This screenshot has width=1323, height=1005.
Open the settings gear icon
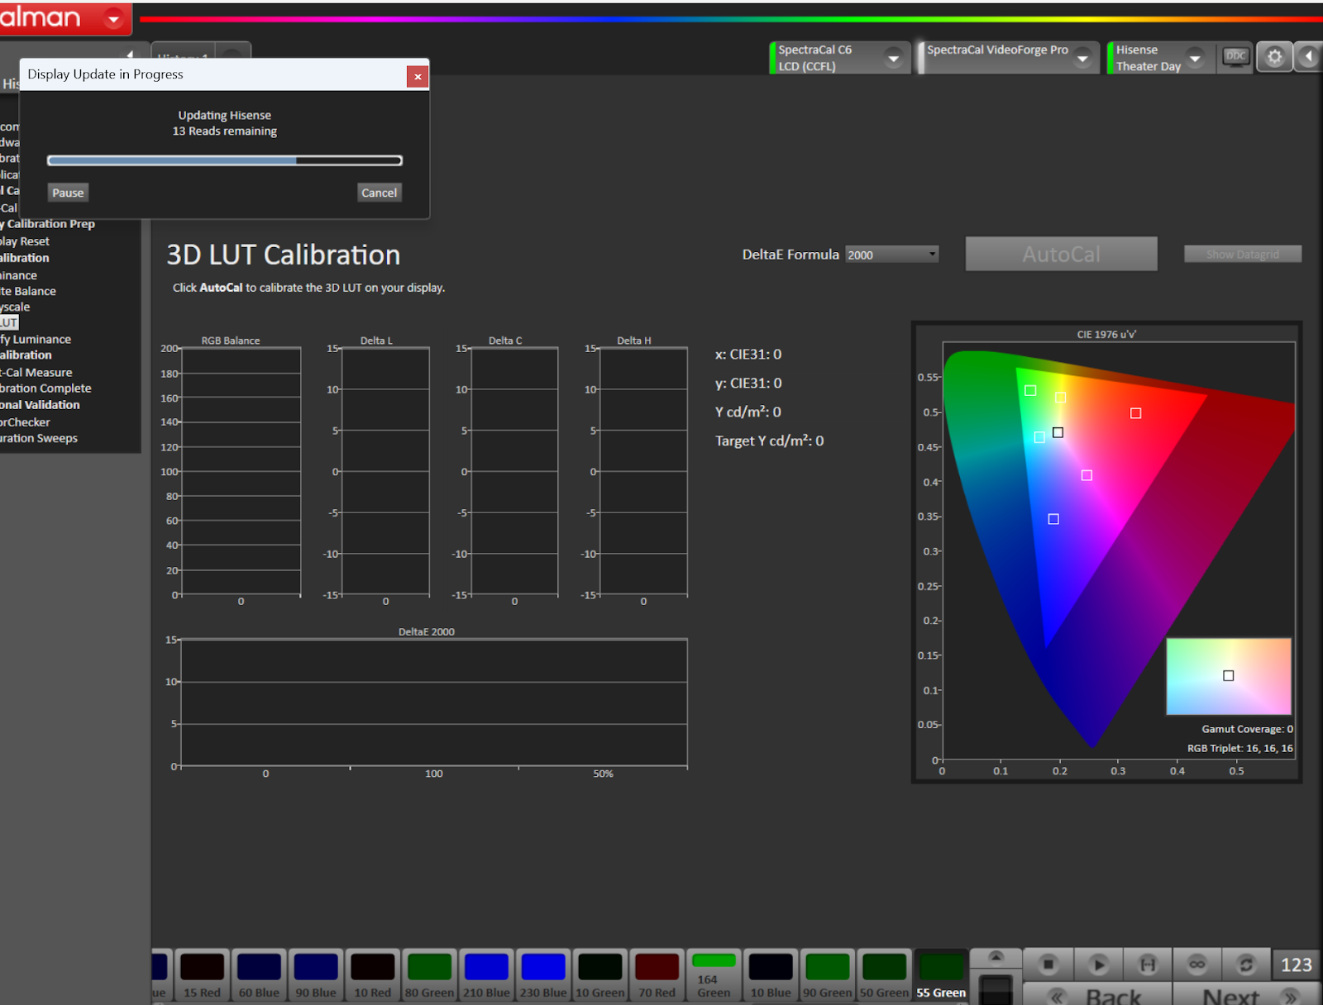tap(1274, 57)
